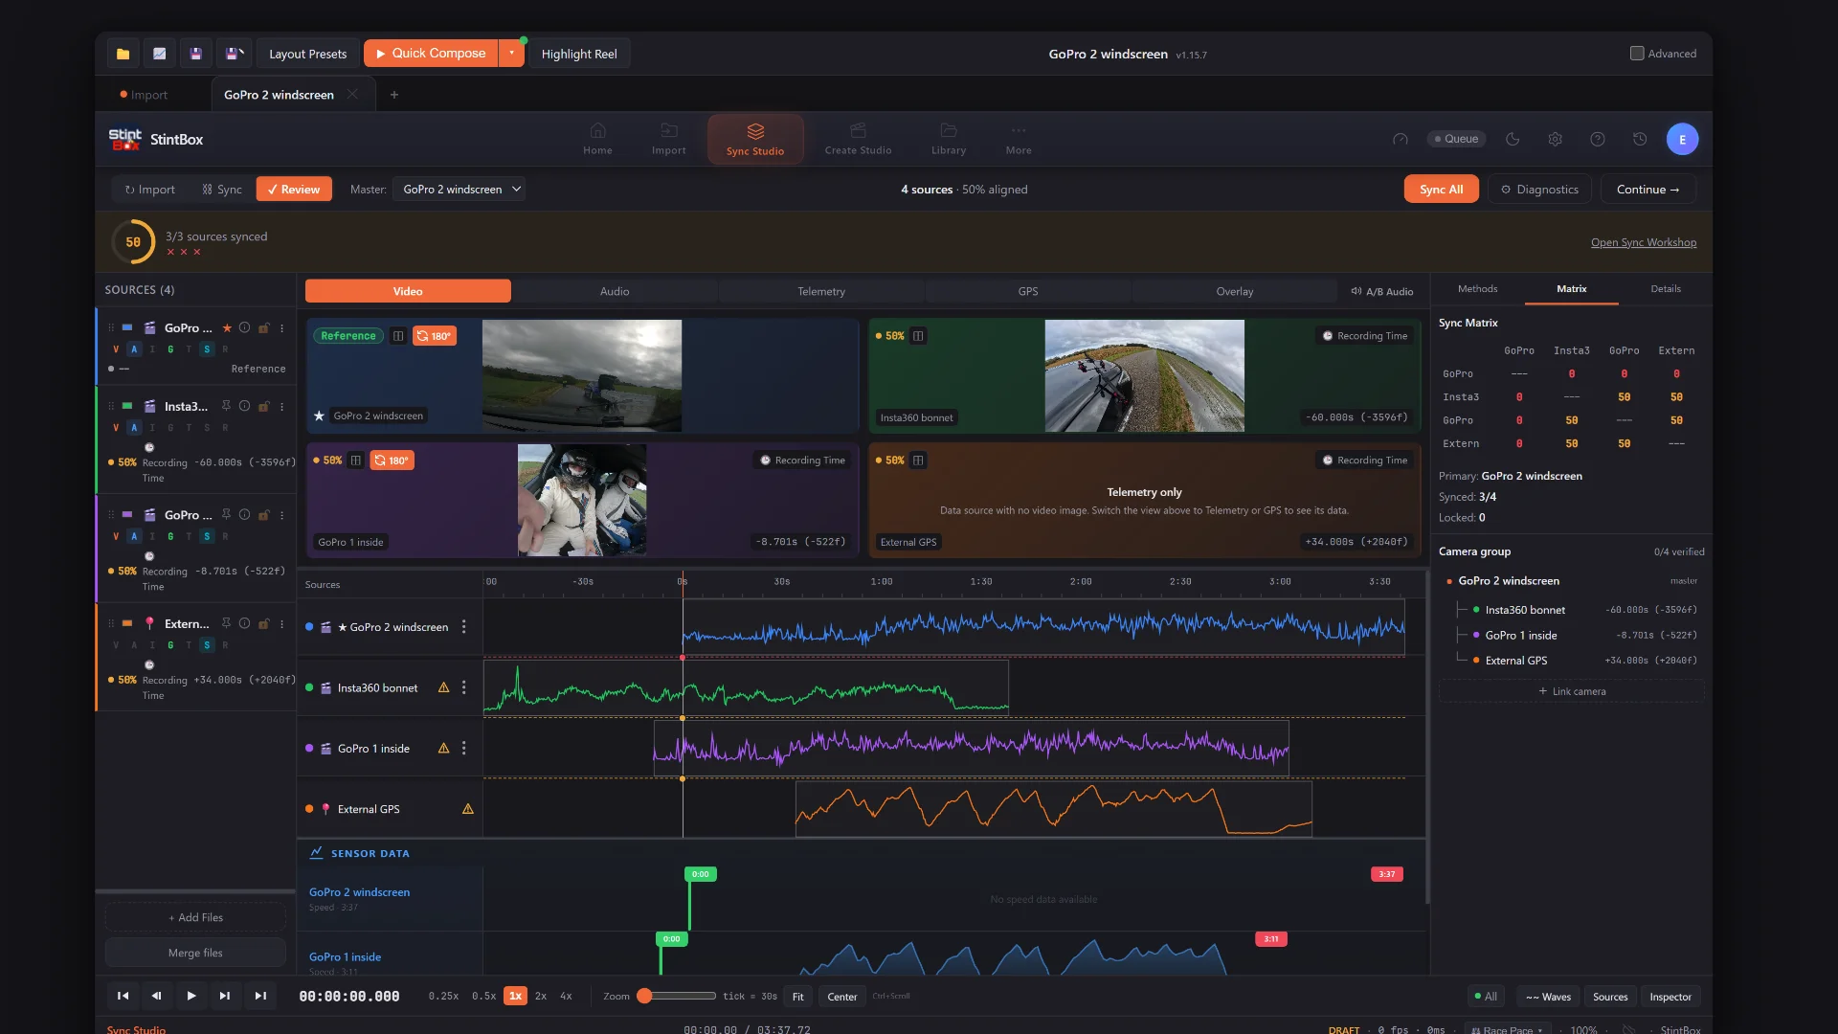Click Link camera button
This screenshot has width=1838, height=1034.
tap(1571, 691)
